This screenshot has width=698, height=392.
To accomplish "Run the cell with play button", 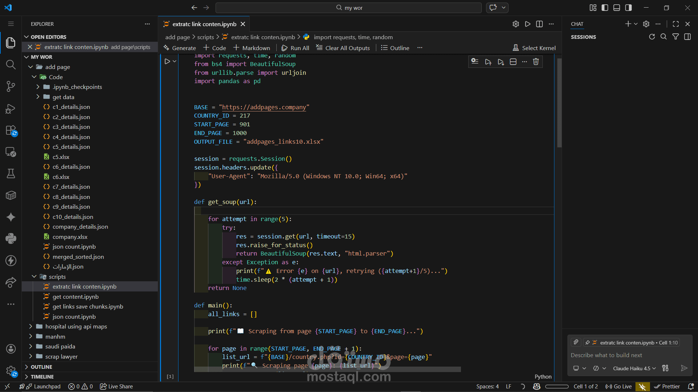I will point(167,61).
